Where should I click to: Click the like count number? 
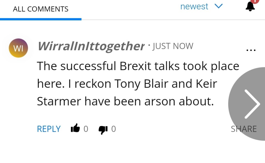tap(86, 129)
